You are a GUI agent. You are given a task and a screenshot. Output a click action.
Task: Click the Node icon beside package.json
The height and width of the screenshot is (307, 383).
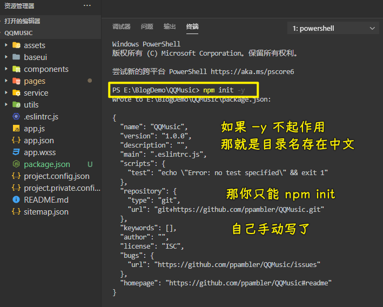pos(16,164)
